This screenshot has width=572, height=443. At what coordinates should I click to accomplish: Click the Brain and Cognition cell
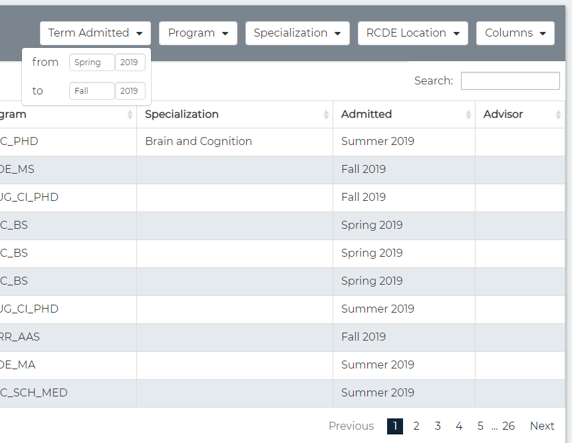(x=198, y=142)
